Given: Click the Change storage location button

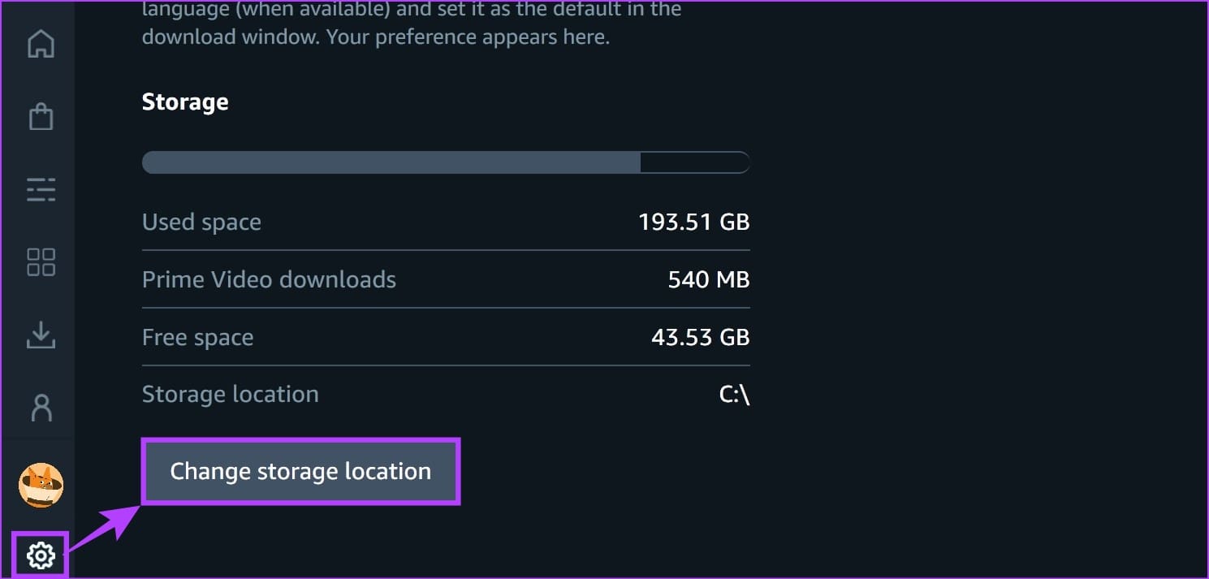Looking at the screenshot, I should point(300,471).
